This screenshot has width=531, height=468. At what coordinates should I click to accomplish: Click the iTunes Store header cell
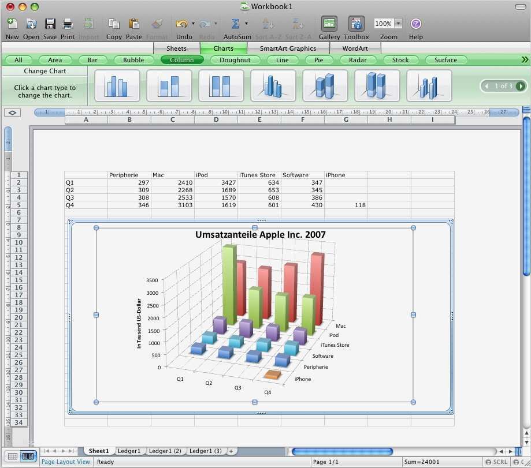pyautogui.click(x=259, y=175)
